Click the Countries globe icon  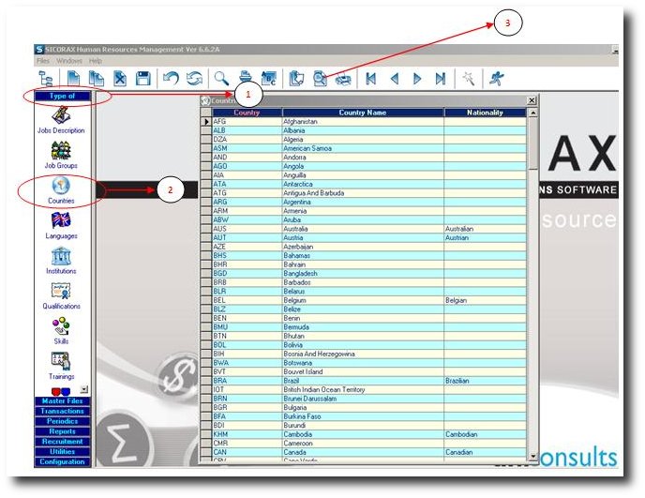[62, 186]
